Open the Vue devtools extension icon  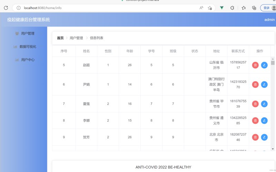222,8
